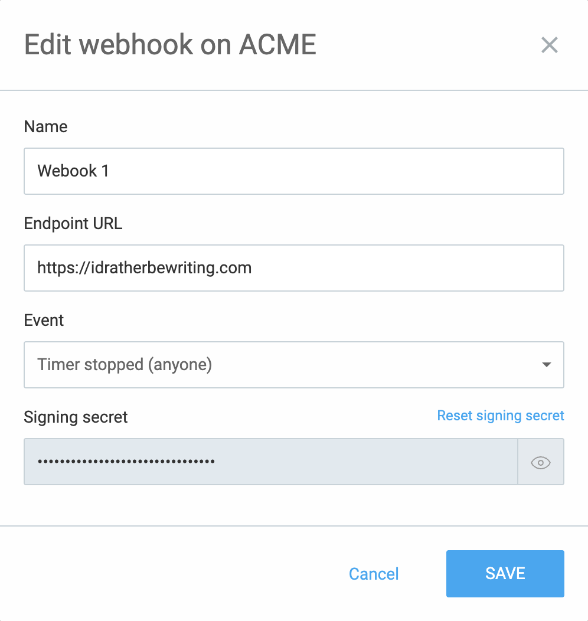The image size is (588, 621).
Task: Focus the Name field containing 'Webook 1'
Action: tap(294, 171)
